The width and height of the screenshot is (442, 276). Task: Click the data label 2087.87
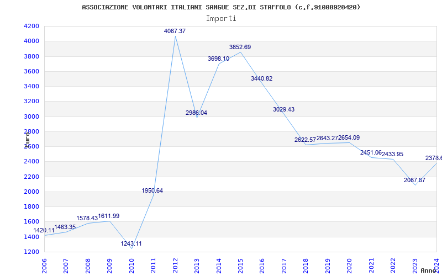[415, 180]
